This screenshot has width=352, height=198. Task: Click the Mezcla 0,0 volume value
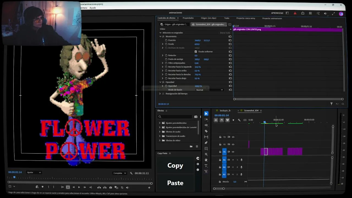(235, 182)
